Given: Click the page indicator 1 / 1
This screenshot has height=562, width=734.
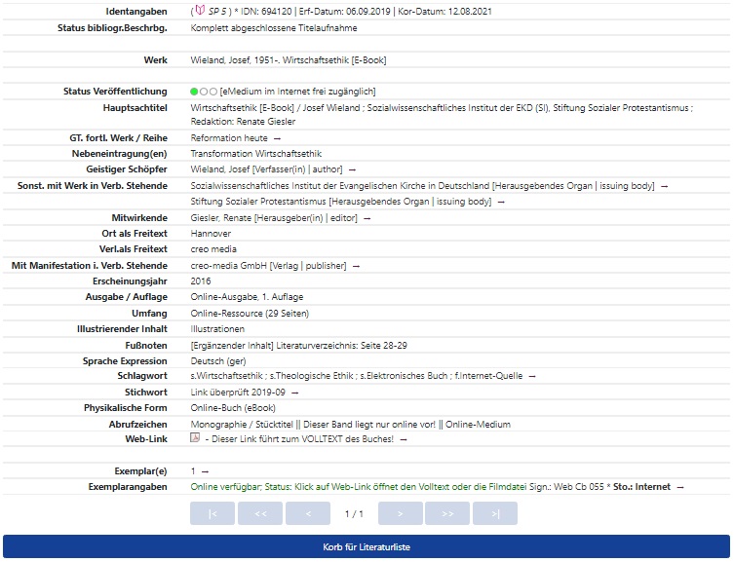Looking at the screenshot, I should pyautogui.click(x=354, y=514).
